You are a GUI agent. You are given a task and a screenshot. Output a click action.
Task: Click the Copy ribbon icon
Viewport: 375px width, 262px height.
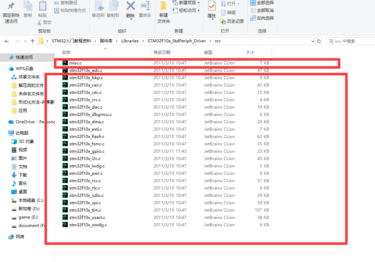[x=28, y=6]
